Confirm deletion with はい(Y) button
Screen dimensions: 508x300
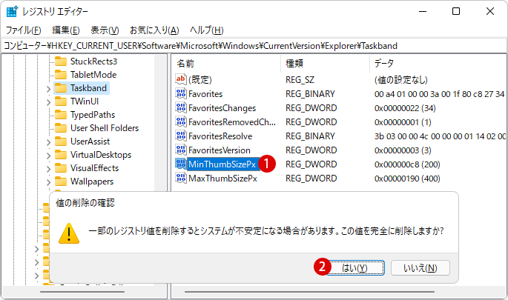(x=355, y=268)
